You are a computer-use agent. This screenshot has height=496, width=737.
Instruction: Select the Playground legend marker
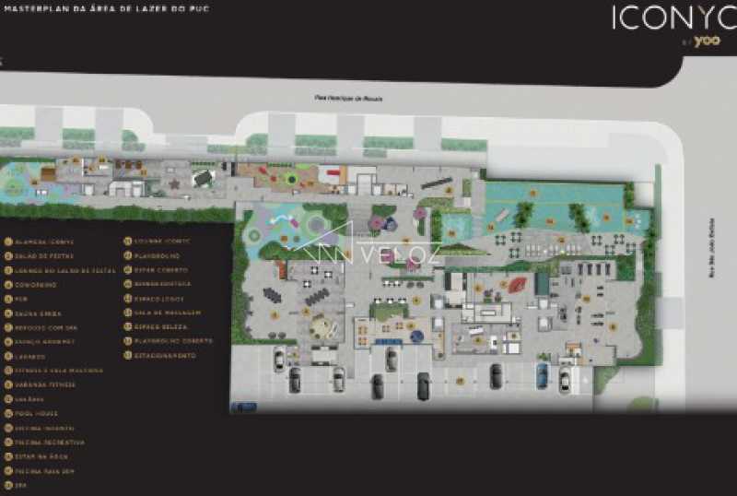pyautogui.click(x=126, y=256)
